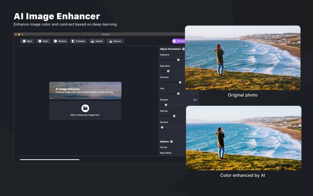Click the Compare button label

point(81,41)
